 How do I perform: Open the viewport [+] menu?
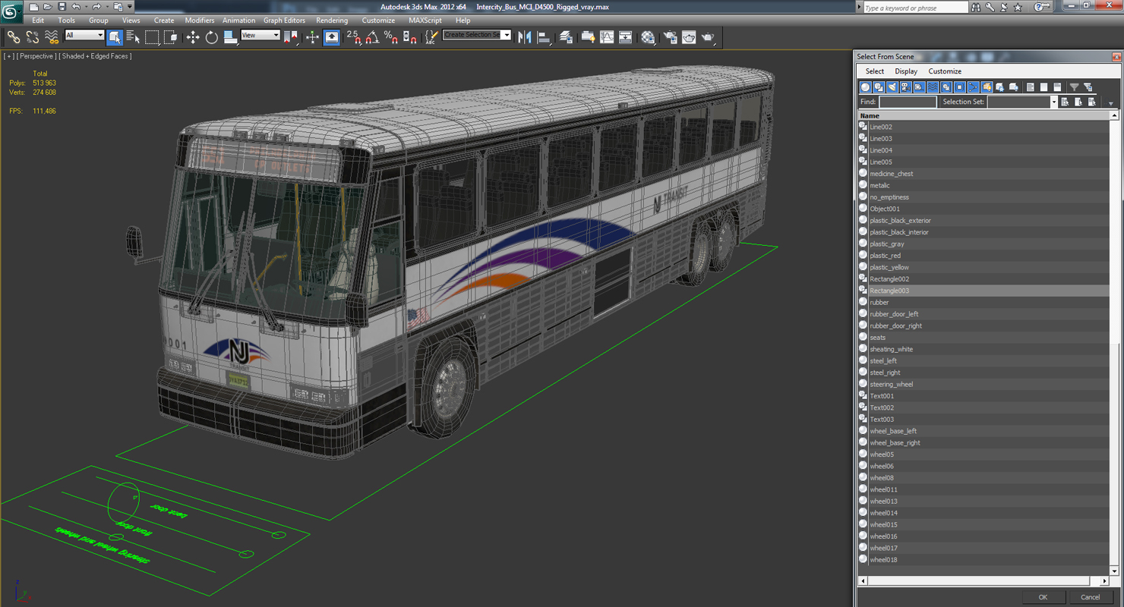[x=8, y=56]
